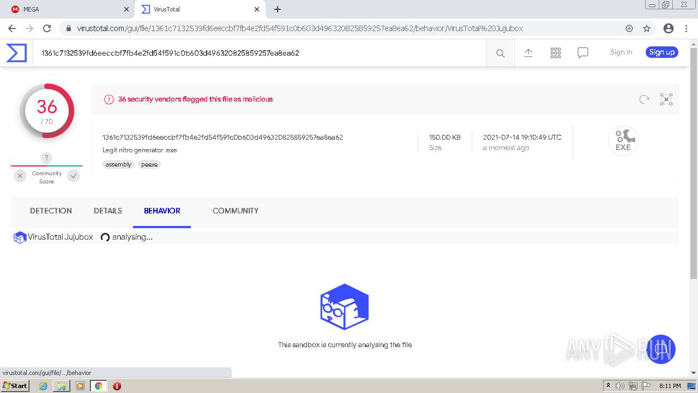
Task: Click the assembly tag
Action: click(x=118, y=164)
